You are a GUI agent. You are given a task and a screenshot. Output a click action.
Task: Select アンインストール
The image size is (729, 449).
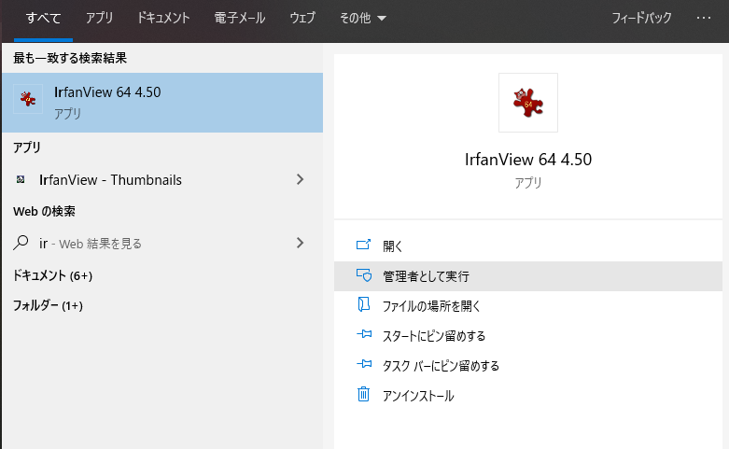[x=527, y=396]
